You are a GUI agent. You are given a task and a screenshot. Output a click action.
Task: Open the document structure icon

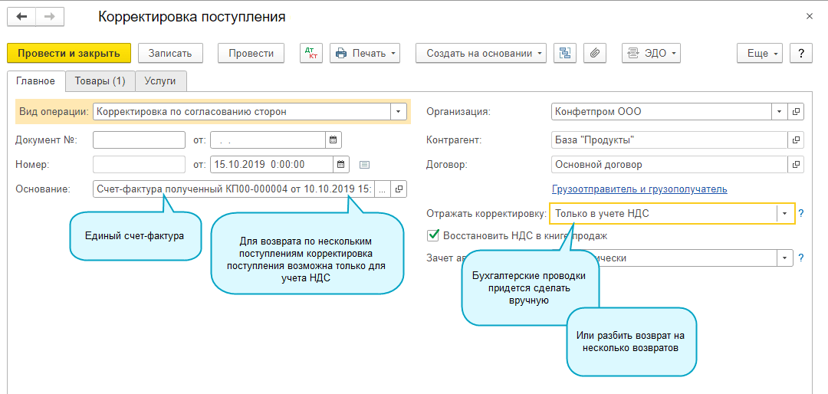pyautogui.click(x=565, y=53)
